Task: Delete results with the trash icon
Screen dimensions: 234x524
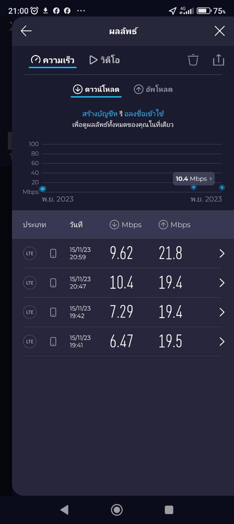Action: tap(193, 60)
